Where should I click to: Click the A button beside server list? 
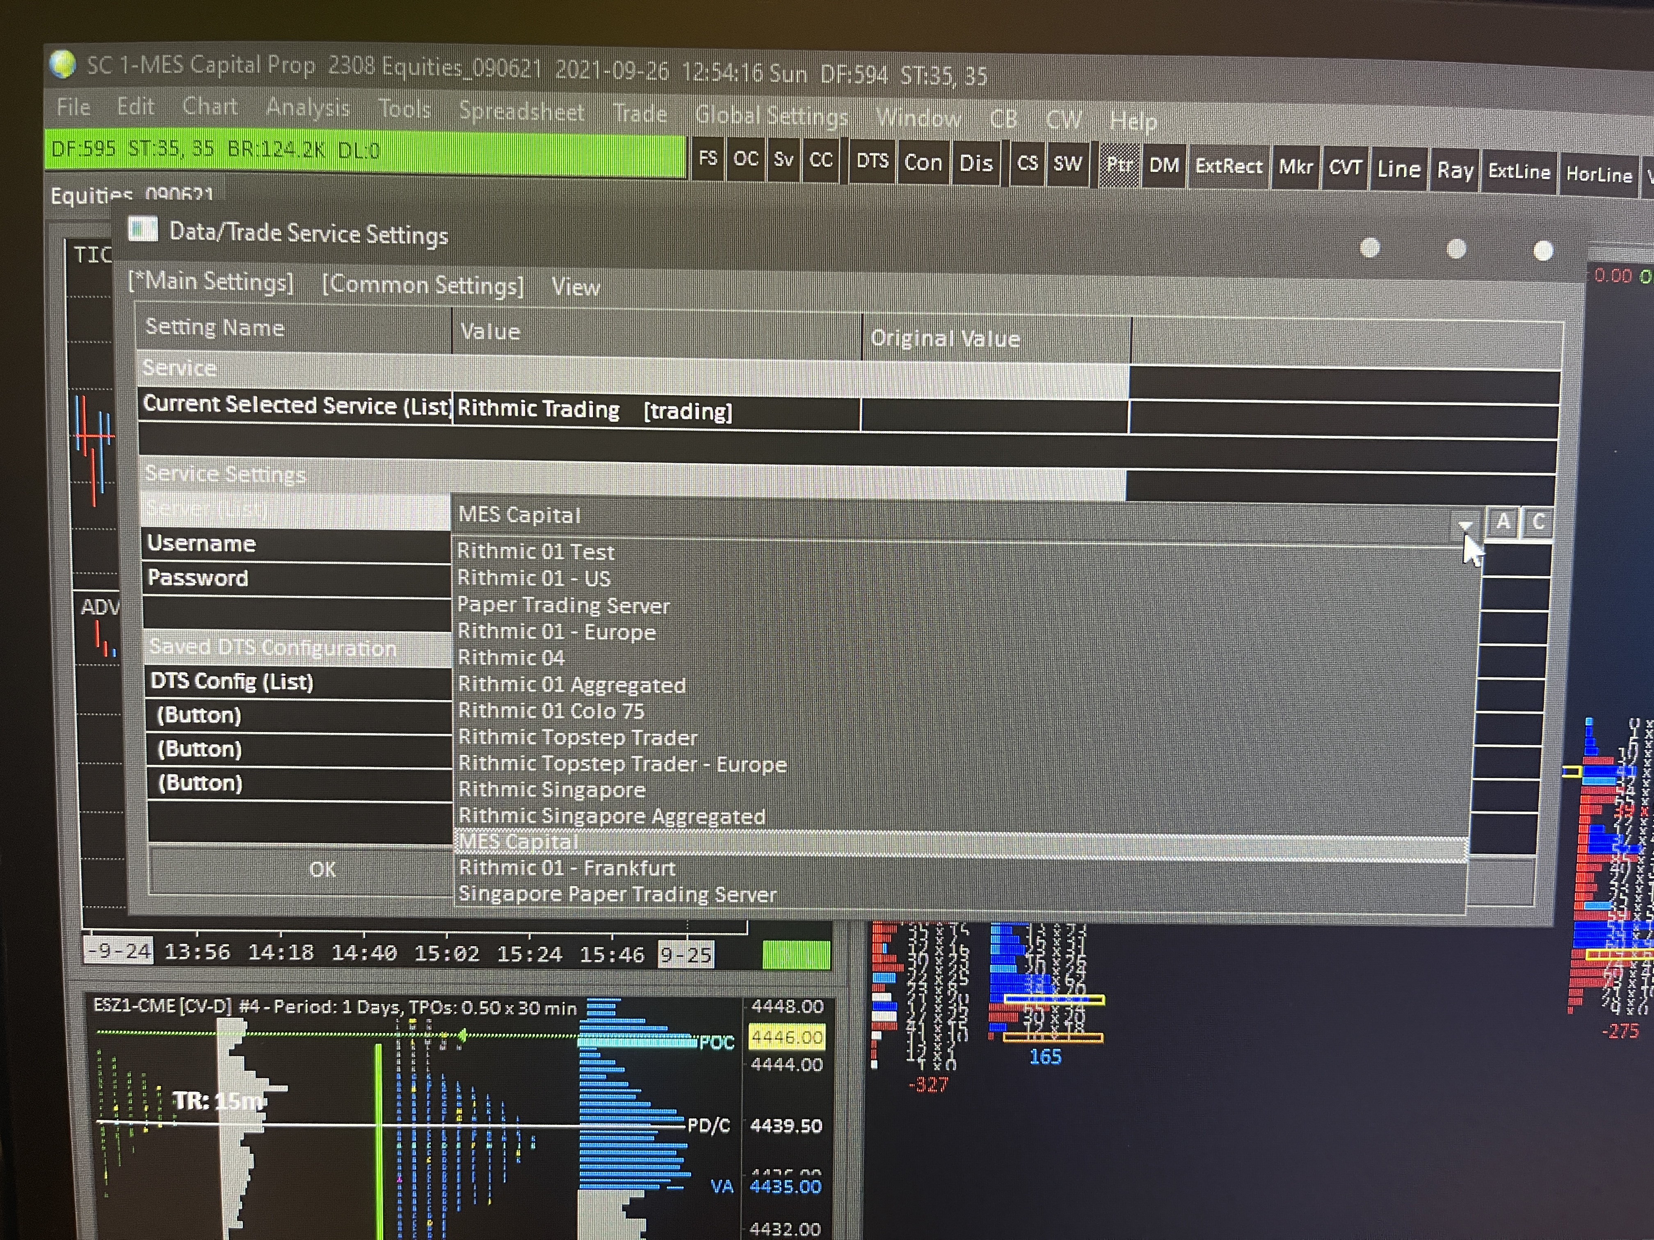tap(1503, 522)
